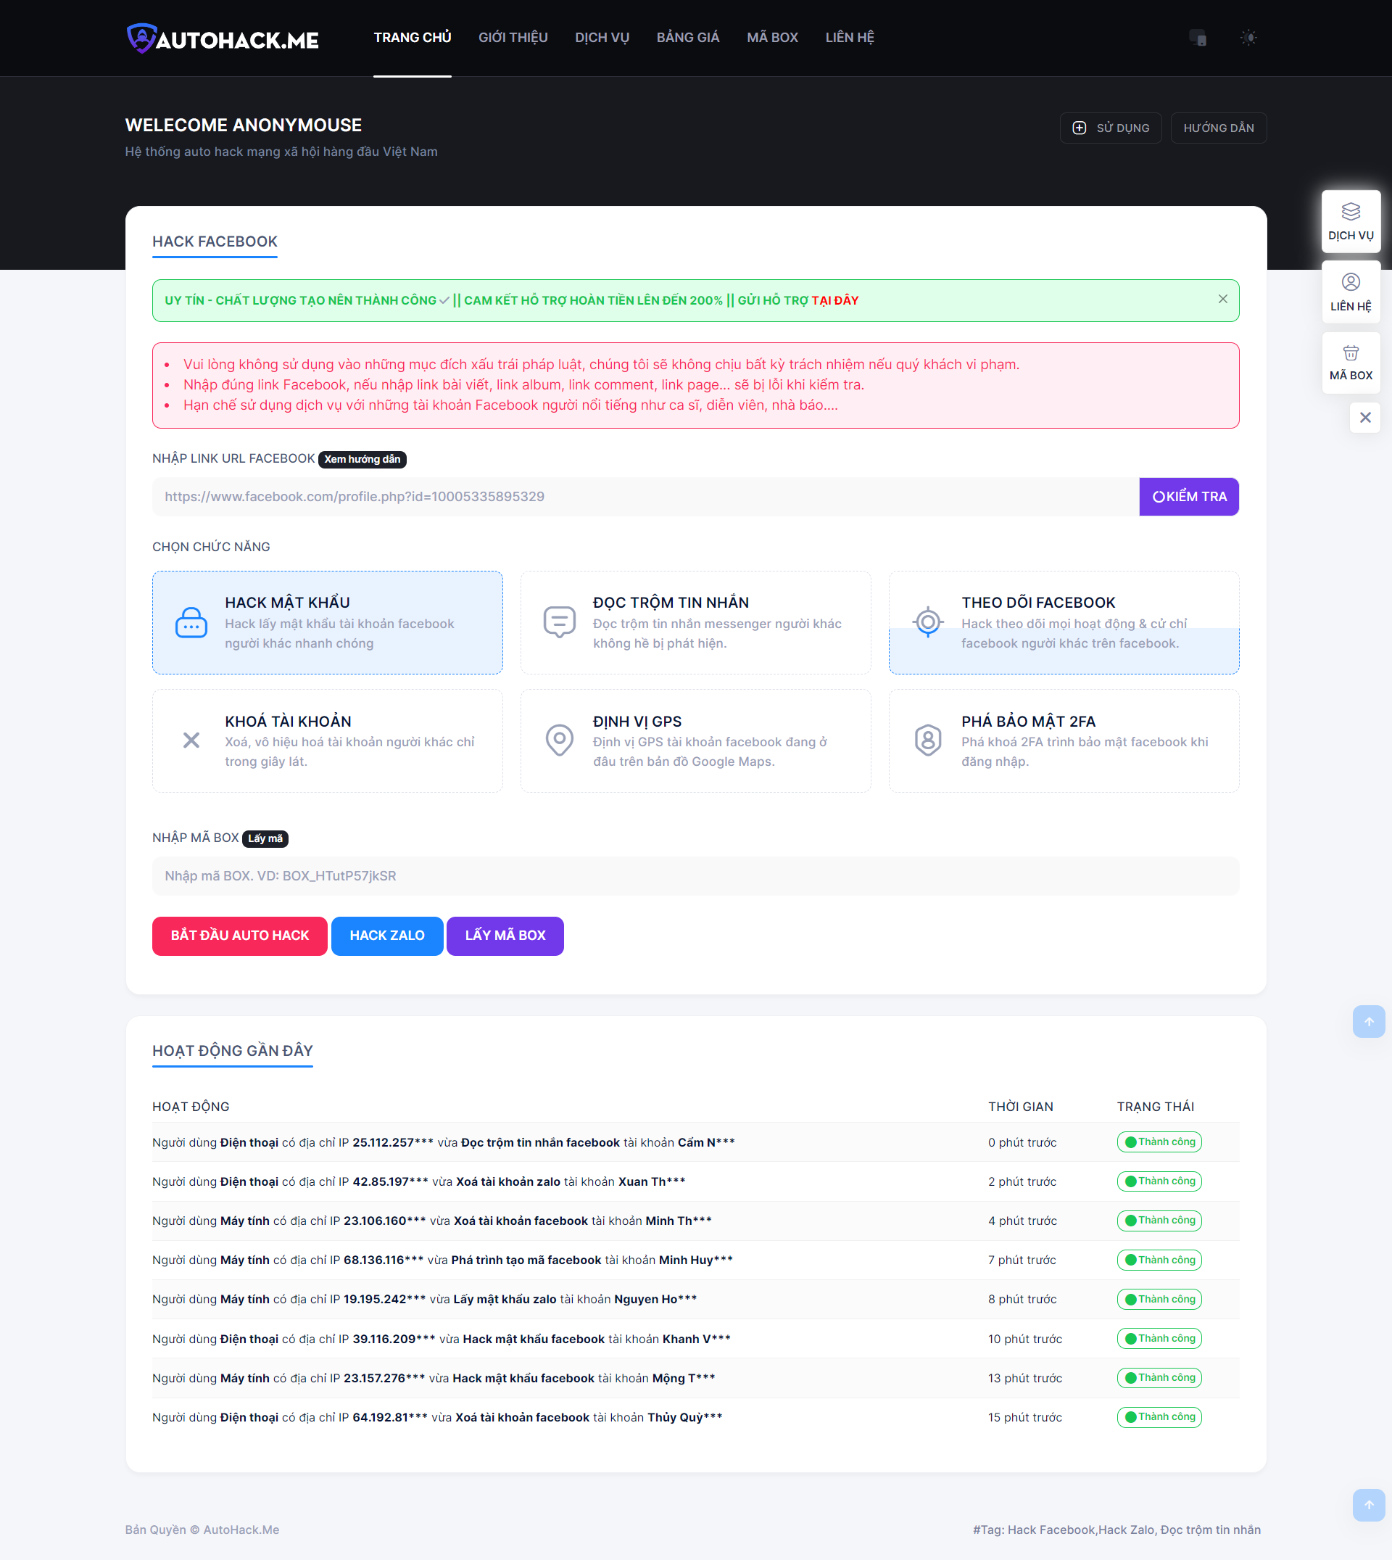Open the LIÊN HỆ nav item in the header
Screen dimensions: 1392x1560
click(x=849, y=38)
